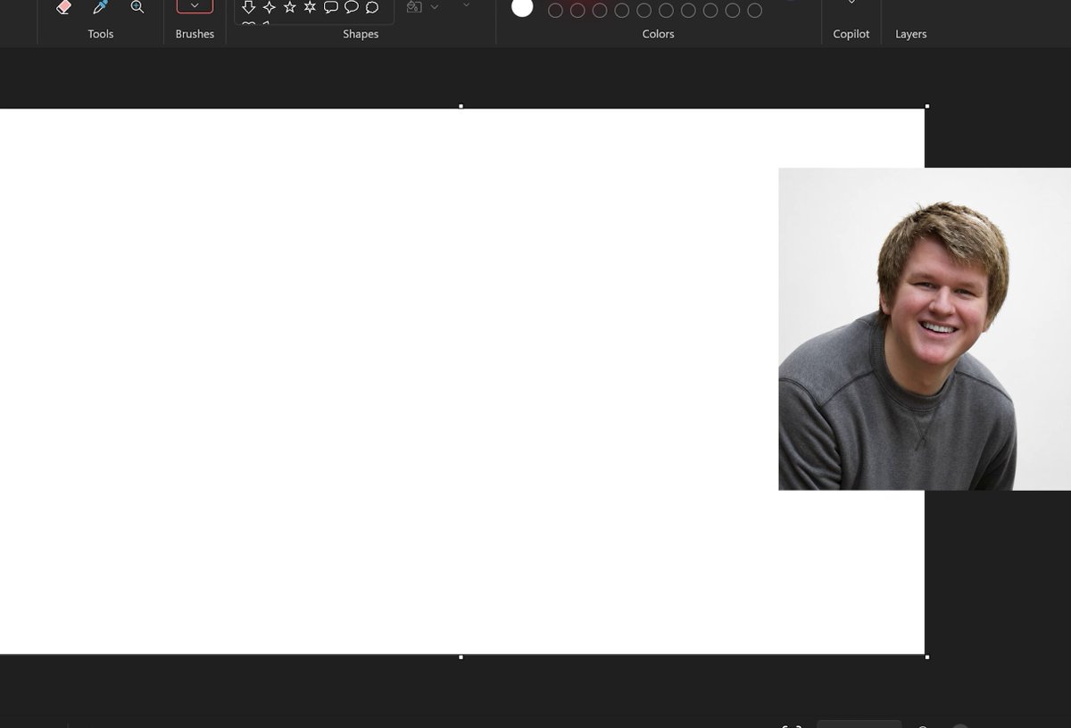Select the five-point star shape
This screenshot has height=728, width=1071.
tap(290, 7)
